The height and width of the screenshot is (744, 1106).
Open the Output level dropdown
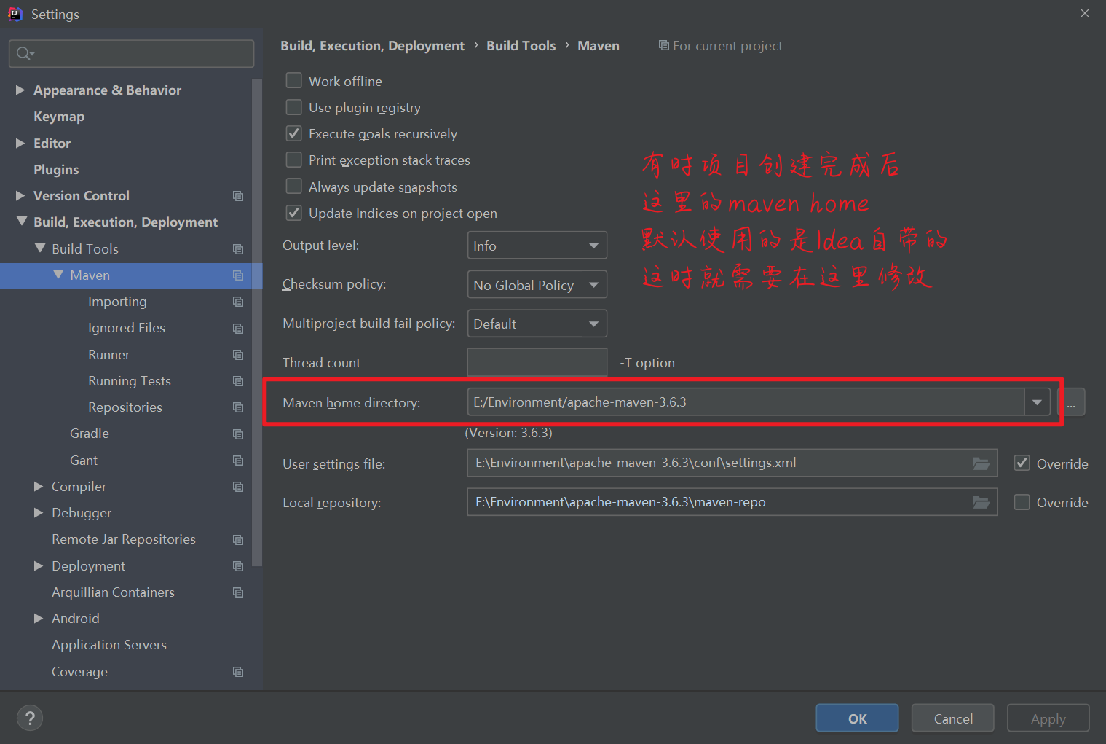pyautogui.click(x=537, y=246)
